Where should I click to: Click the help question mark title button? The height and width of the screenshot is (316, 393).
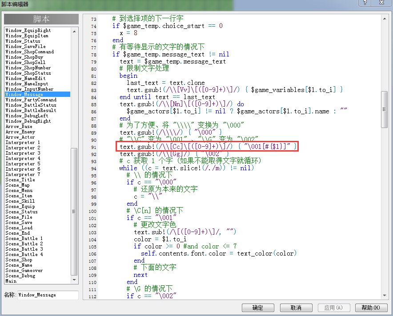tap(365, 3)
